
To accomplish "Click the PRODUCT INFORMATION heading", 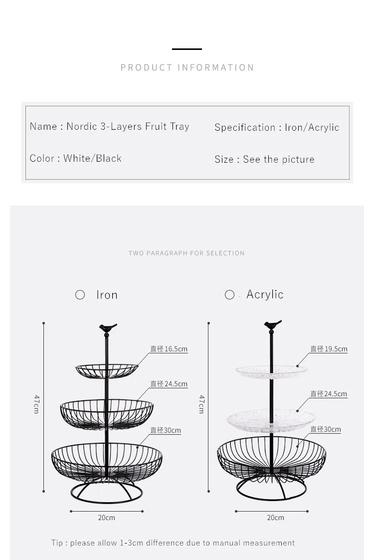I will pyautogui.click(x=187, y=67).
